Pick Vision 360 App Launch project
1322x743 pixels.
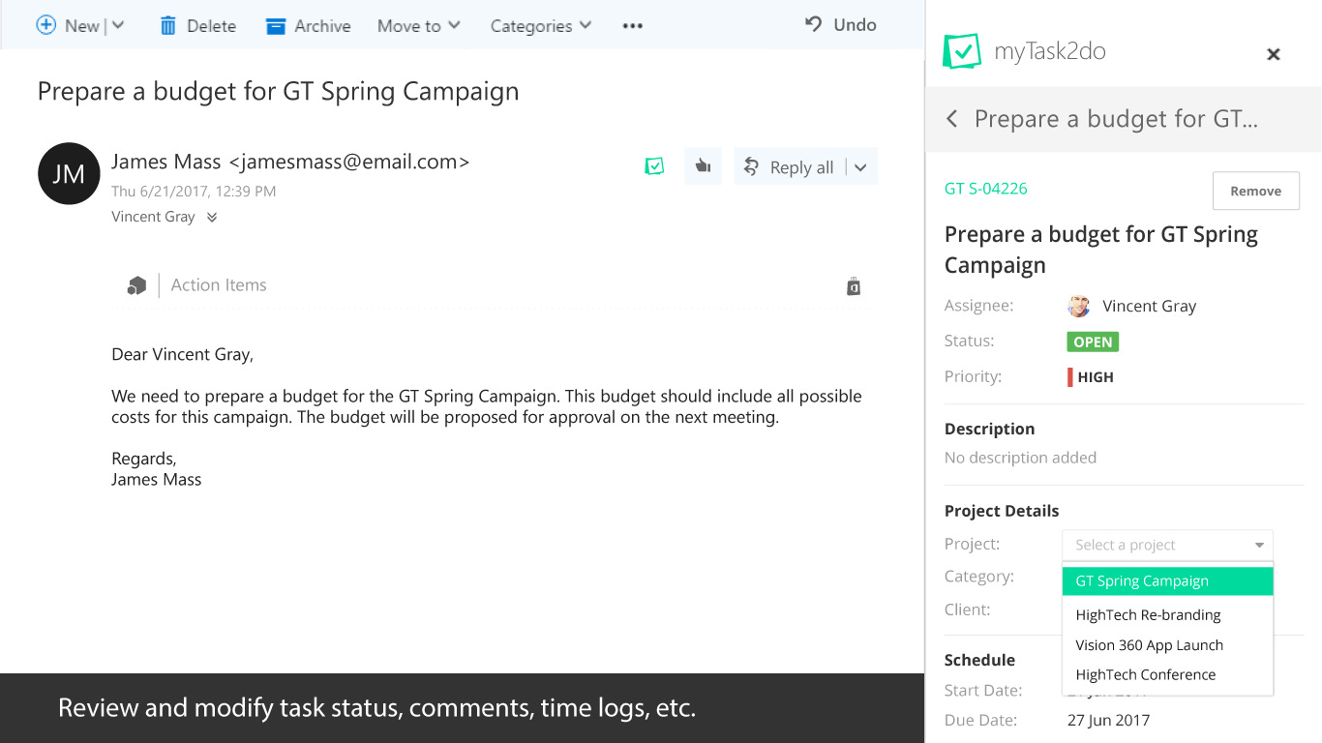click(x=1149, y=645)
